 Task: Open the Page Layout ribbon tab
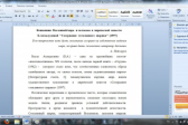(25, 6)
